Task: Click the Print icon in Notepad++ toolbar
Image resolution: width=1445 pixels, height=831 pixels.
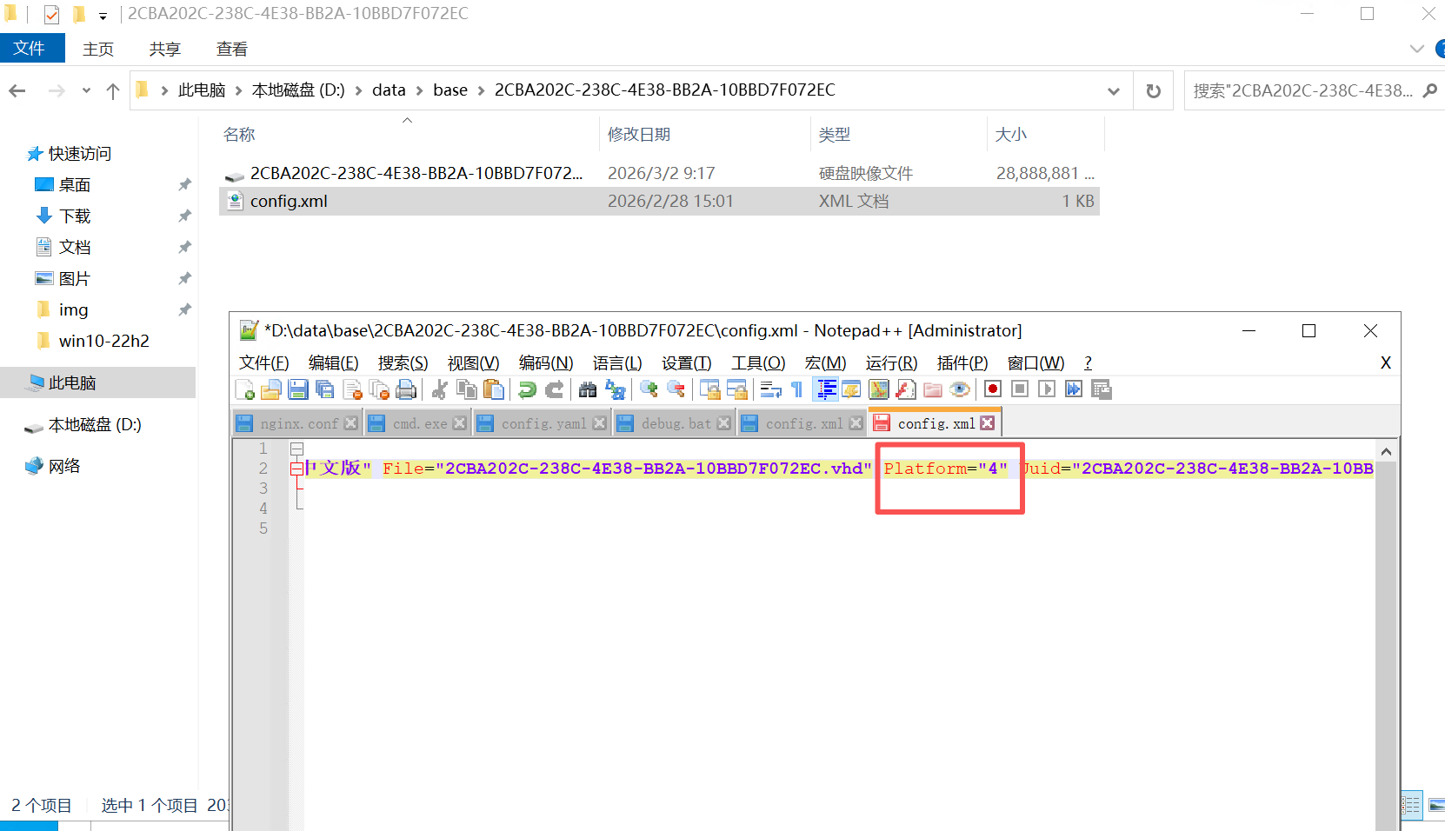Action: click(x=406, y=389)
